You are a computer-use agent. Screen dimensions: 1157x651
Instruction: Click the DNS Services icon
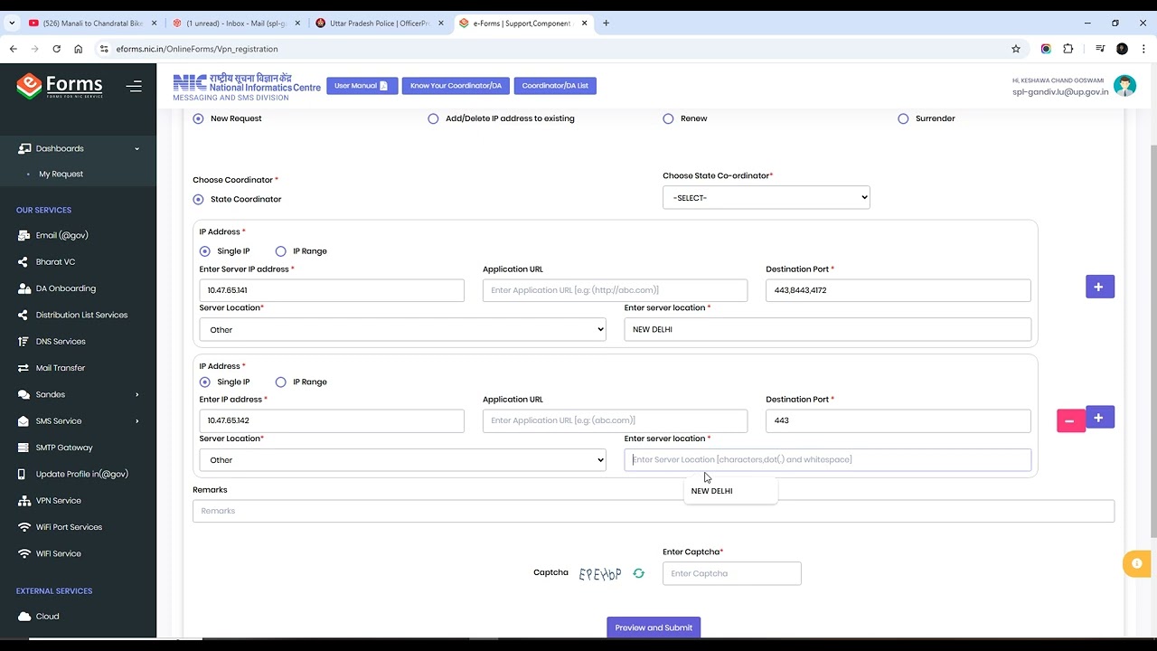(x=23, y=342)
